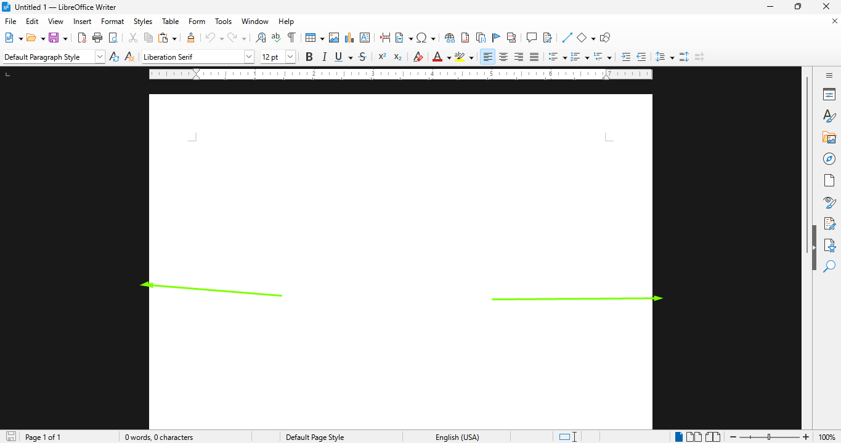Open Highlighting Color dropdown arrow

[x=471, y=57]
